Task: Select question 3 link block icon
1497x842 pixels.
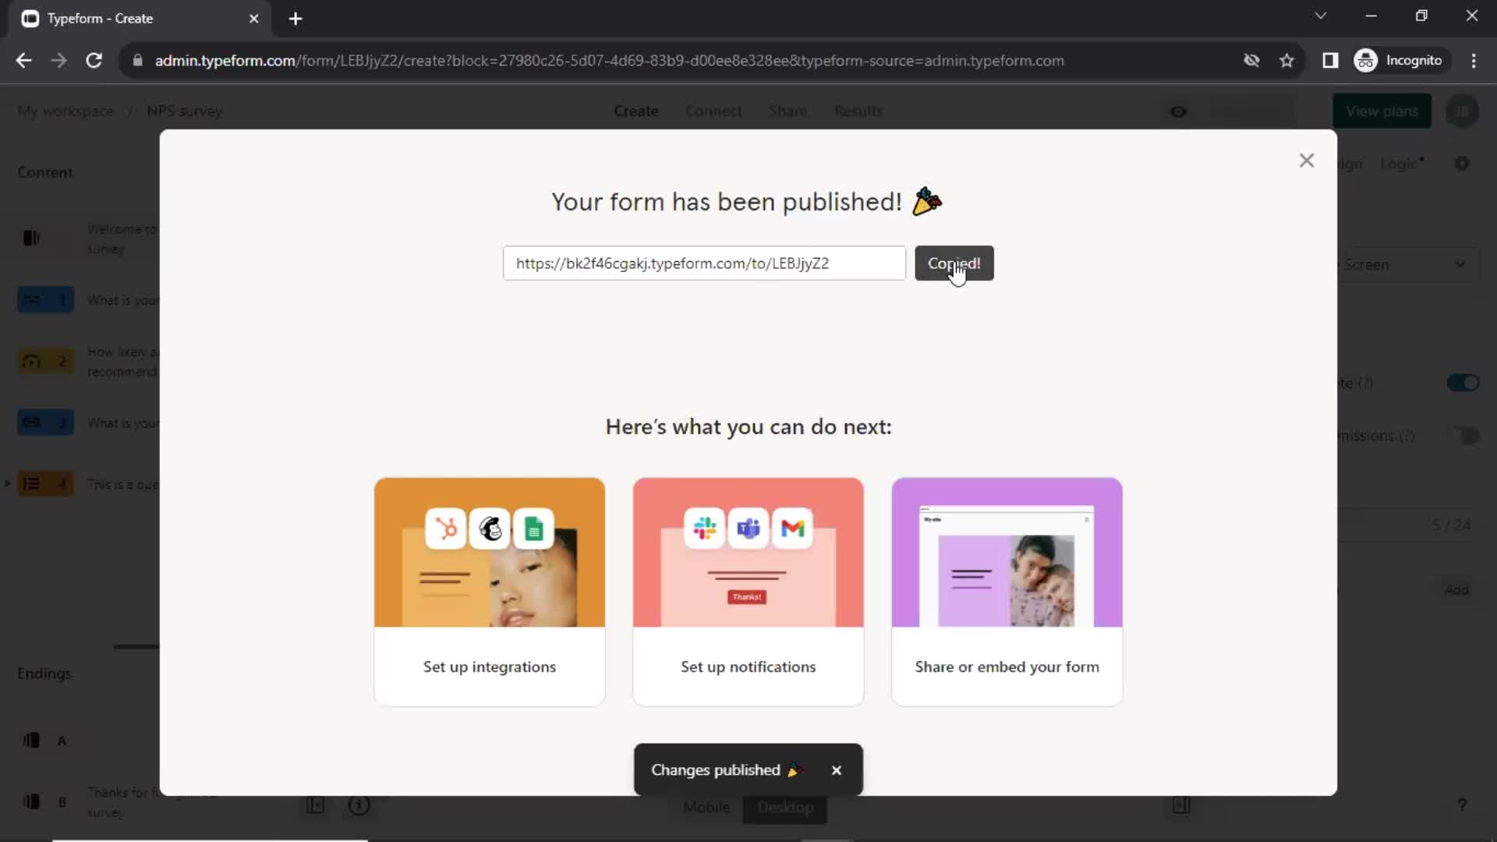Action: pyautogui.click(x=45, y=423)
